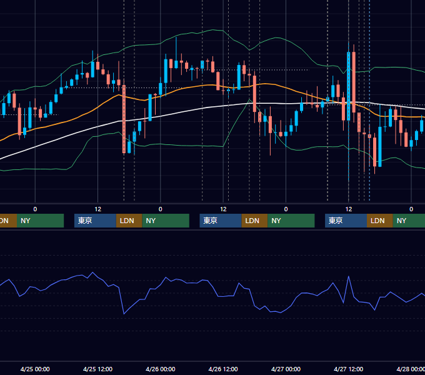Click hour label 0 above 4/26 00:00
425x375 pixels.
161,209
